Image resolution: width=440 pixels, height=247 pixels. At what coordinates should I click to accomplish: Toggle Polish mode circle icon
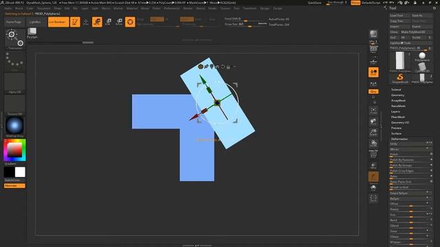tap(431, 154)
